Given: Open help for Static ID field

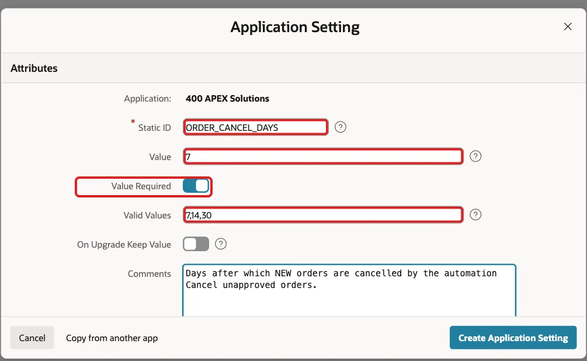Looking at the screenshot, I should tap(341, 127).
